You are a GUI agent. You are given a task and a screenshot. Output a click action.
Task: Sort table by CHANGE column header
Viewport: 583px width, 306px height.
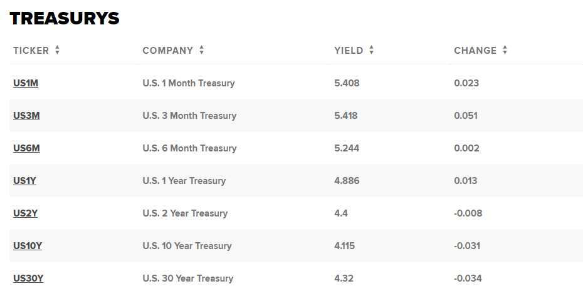pos(475,51)
